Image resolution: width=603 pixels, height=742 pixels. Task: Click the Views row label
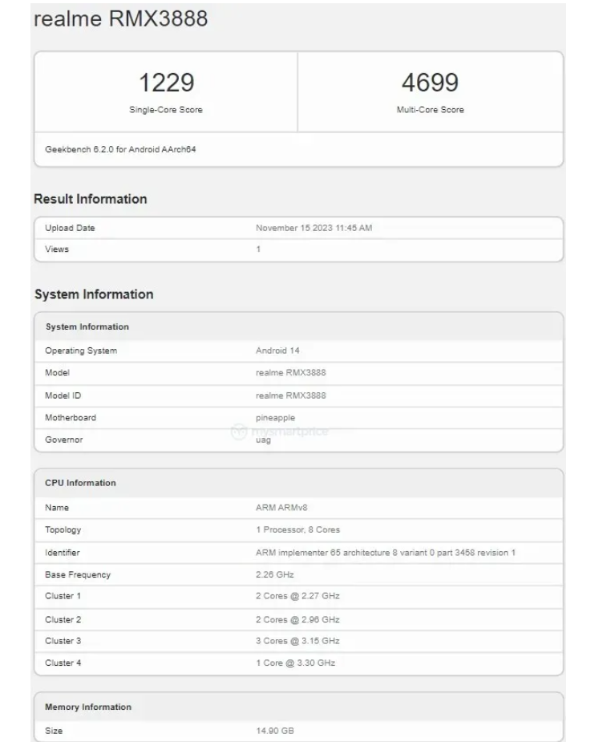57,249
